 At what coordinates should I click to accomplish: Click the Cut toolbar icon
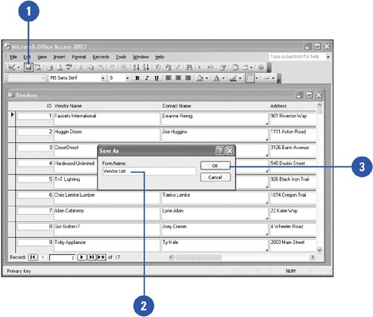pyautogui.click(x=81, y=67)
